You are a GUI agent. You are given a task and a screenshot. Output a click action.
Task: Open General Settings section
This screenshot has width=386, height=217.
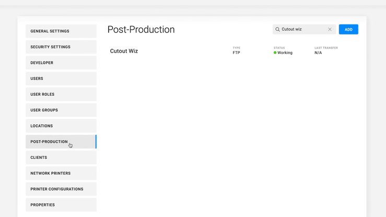(61, 31)
